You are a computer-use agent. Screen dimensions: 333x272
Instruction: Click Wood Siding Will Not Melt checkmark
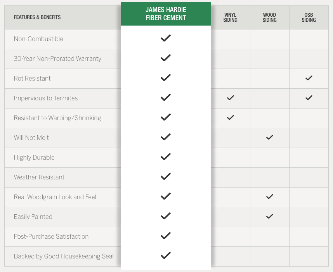point(269,137)
